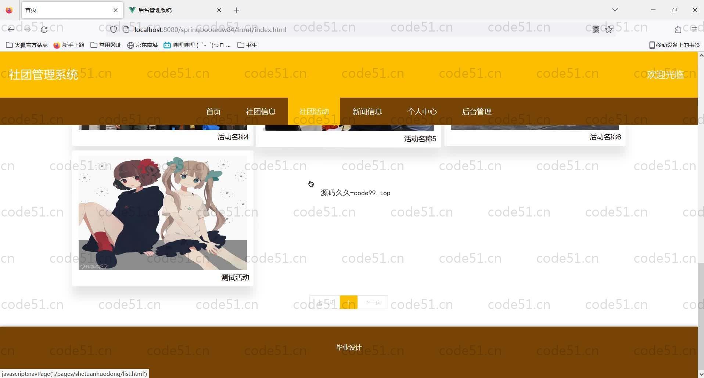704x378 pixels.
Task: Open the extensions puzzle icon
Action: point(678,29)
